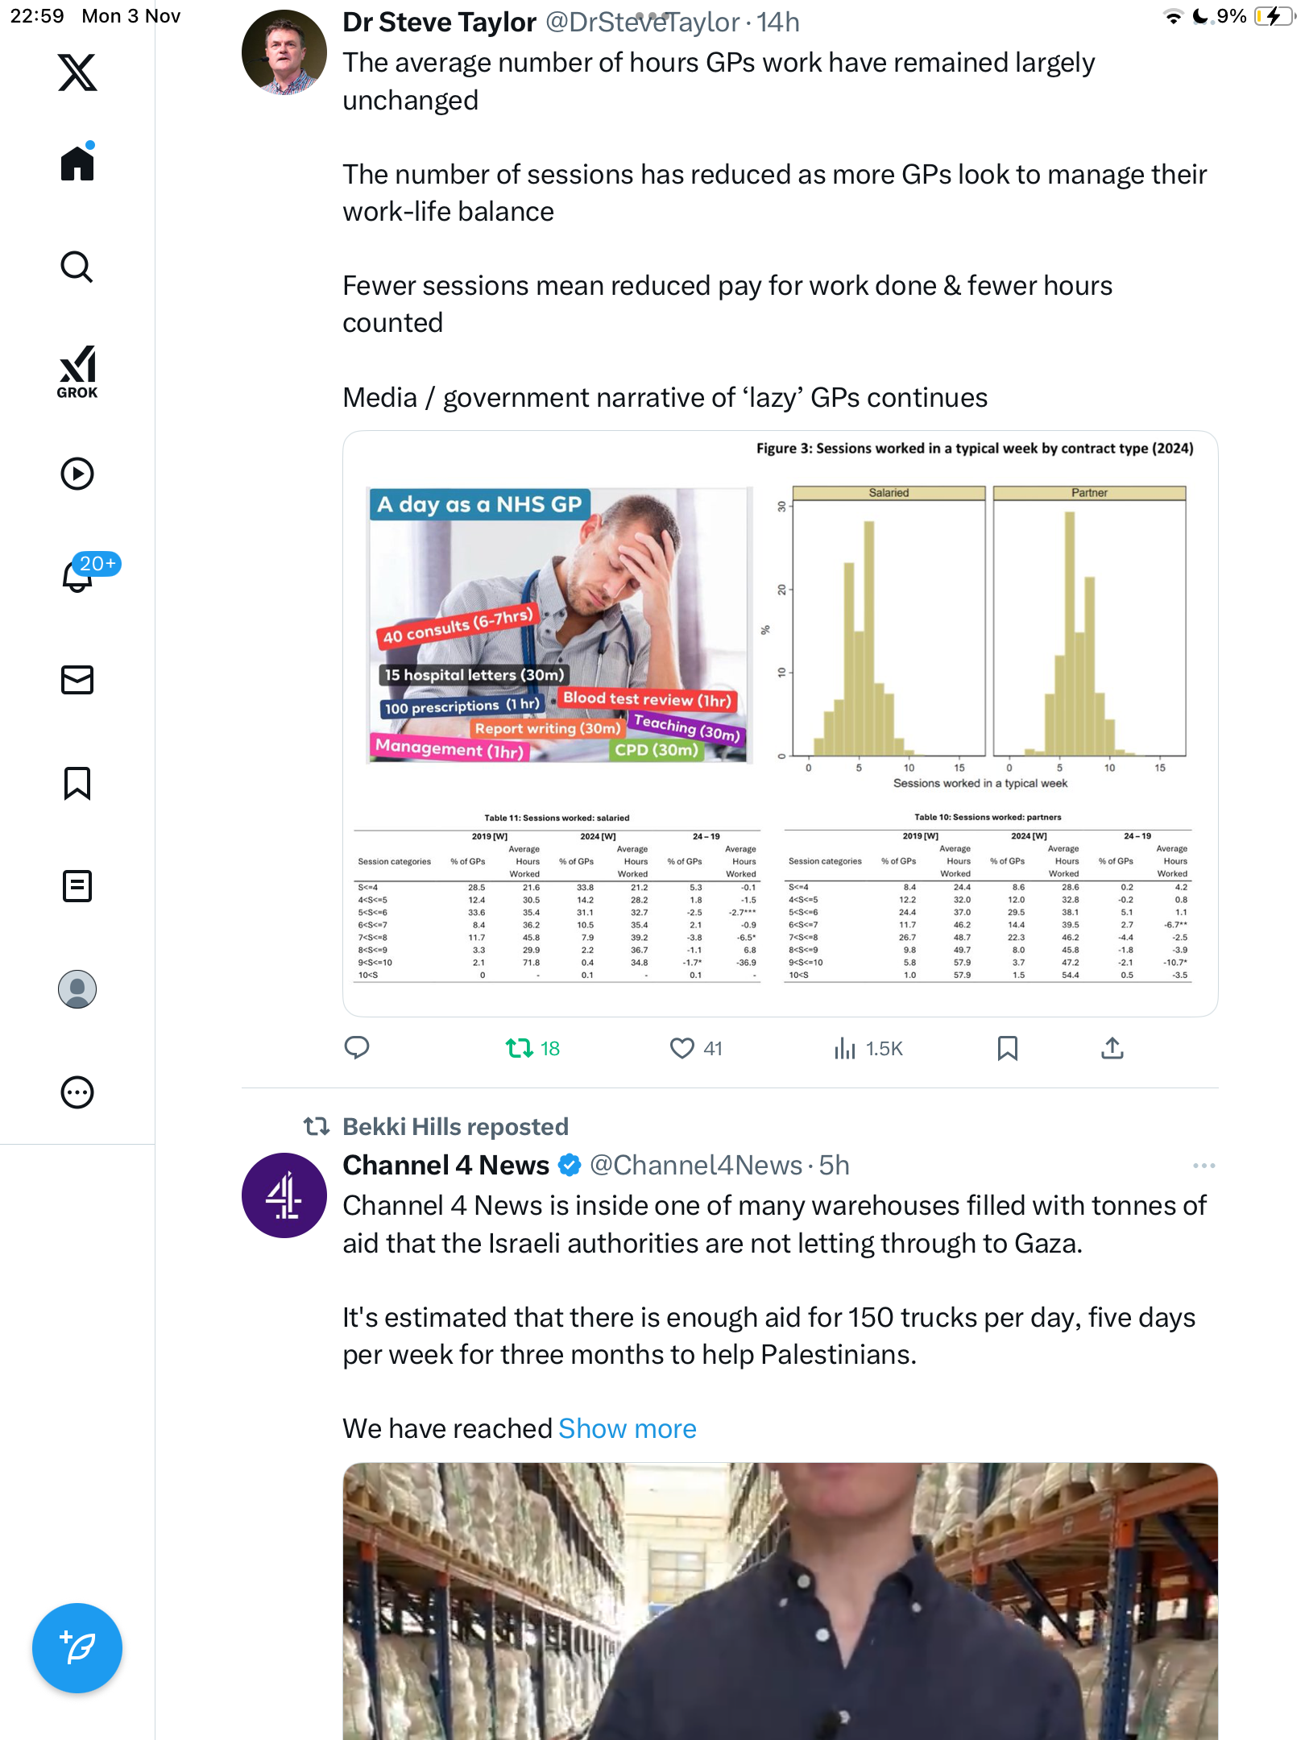
Task: Open more options menu on Channel 4 News post
Action: click(x=1203, y=1166)
